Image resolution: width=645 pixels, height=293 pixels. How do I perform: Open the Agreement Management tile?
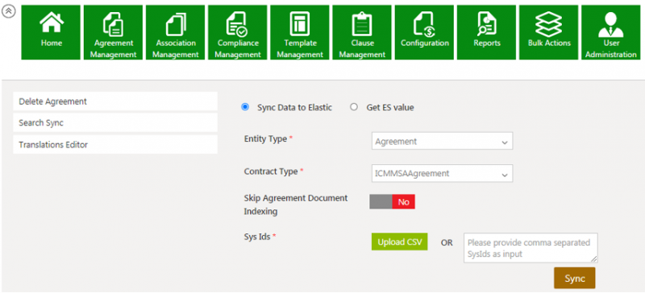(113, 32)
